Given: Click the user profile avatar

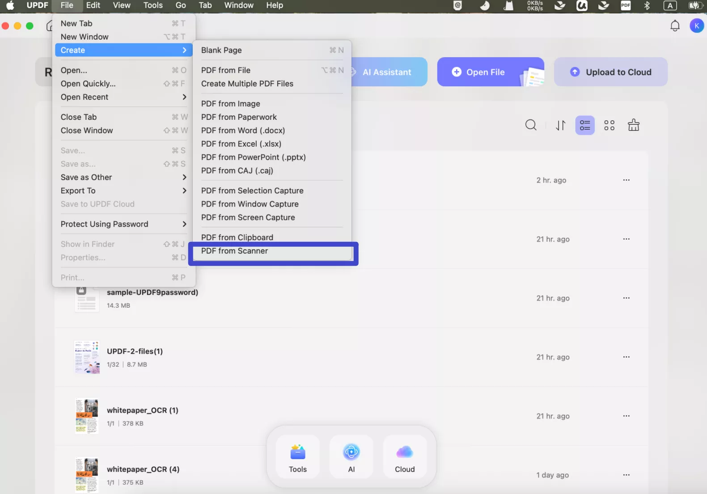Looking at the screenshot, I should (696, 26).
